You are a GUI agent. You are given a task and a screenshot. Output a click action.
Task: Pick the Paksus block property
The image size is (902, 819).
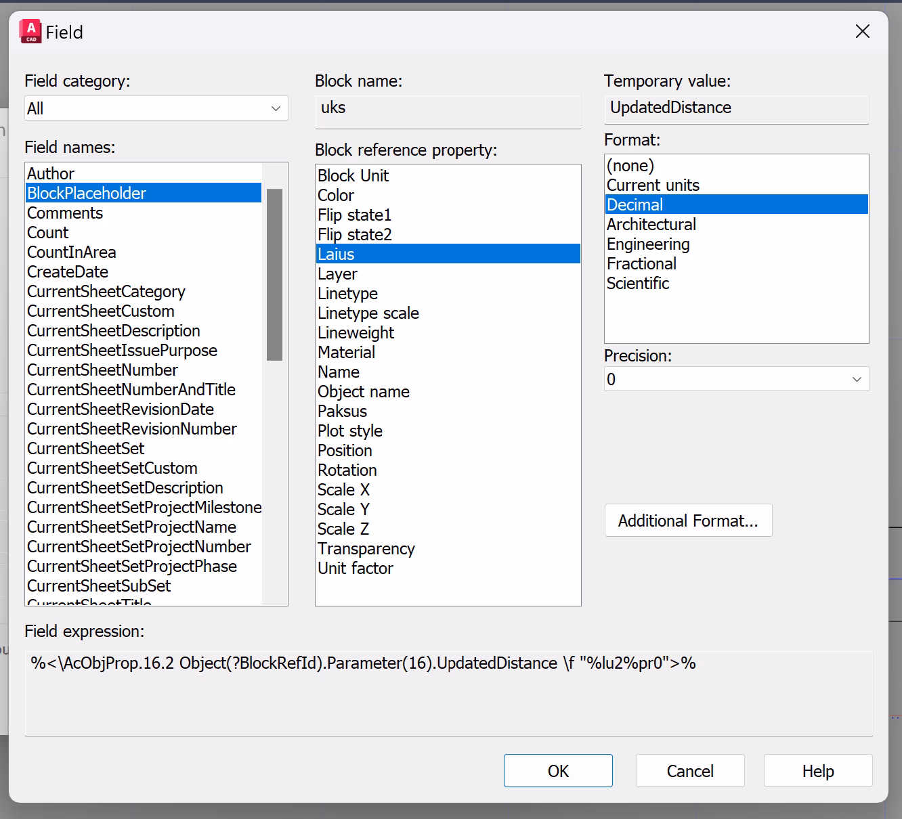click(x=342, y=412)
